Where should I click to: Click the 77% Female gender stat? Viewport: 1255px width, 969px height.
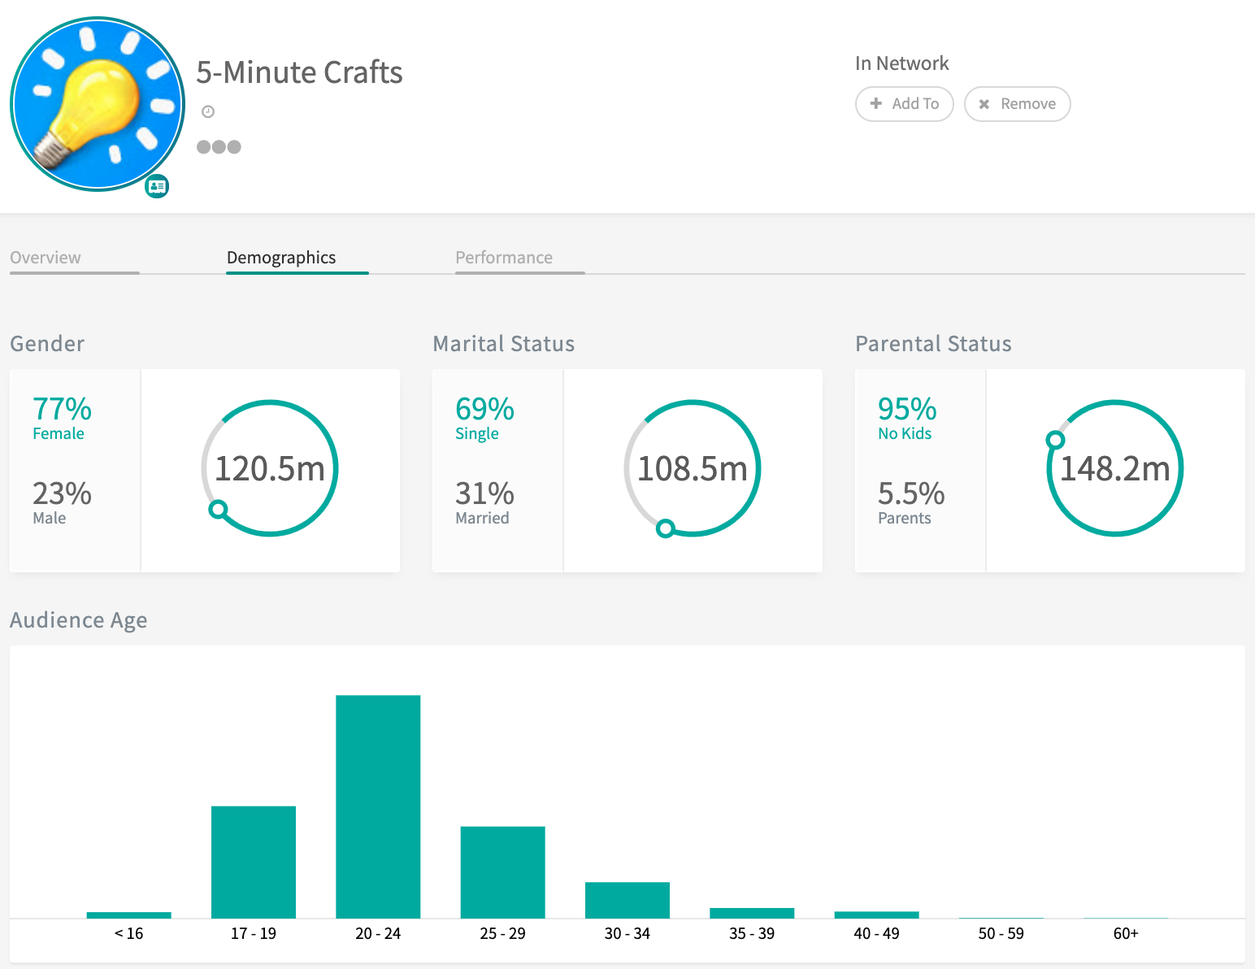[x=62, y=418]
